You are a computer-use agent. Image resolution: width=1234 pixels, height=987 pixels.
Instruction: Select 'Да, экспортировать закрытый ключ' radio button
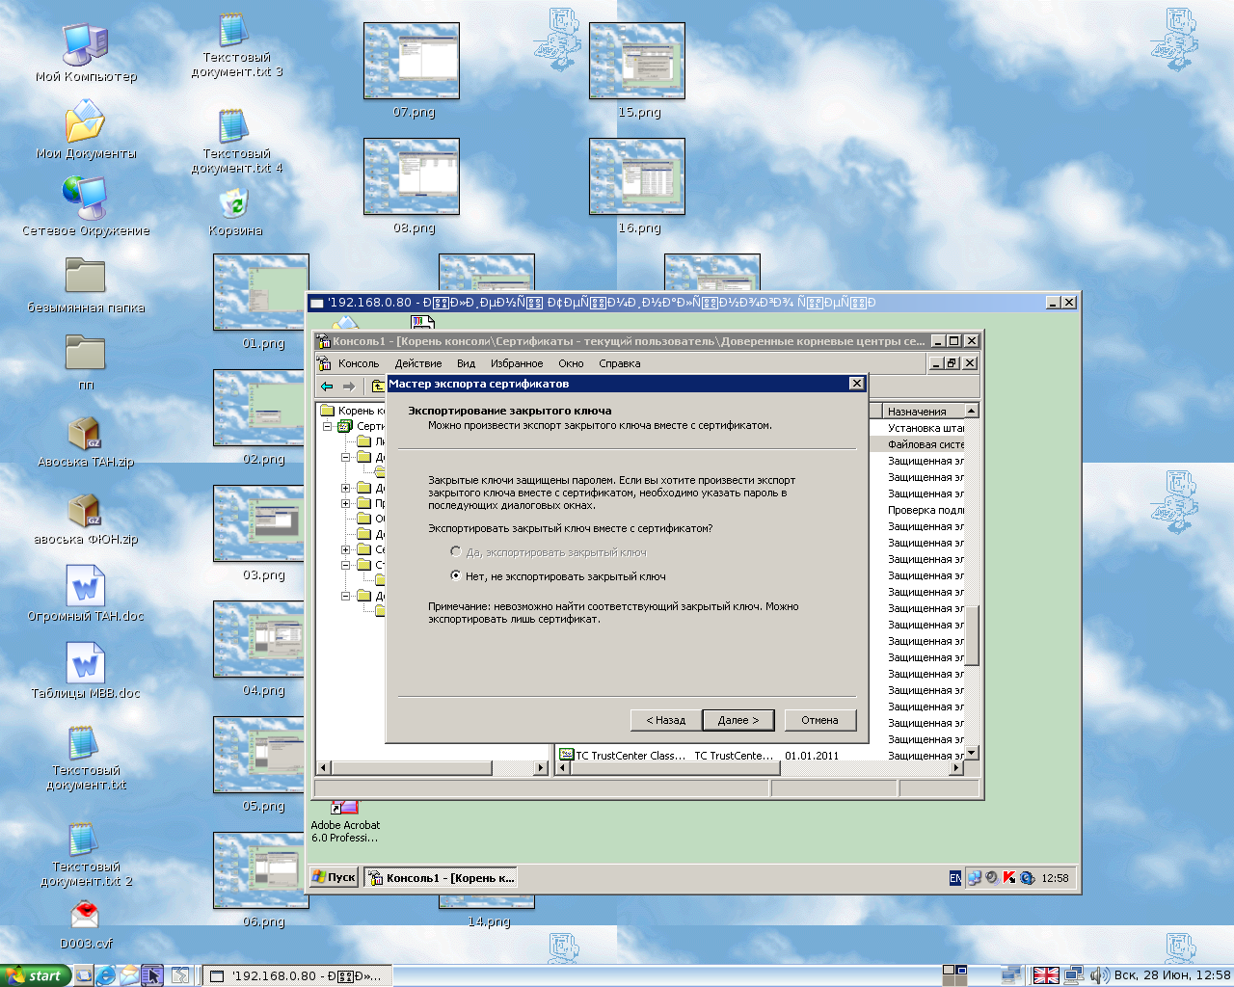456,552
